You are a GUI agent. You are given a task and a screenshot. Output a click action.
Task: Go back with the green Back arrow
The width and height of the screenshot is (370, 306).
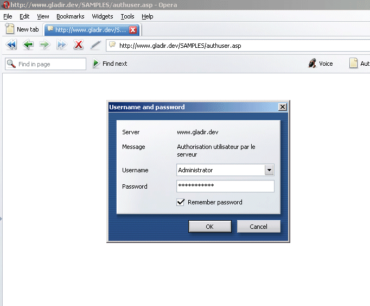tap(28, 45)
